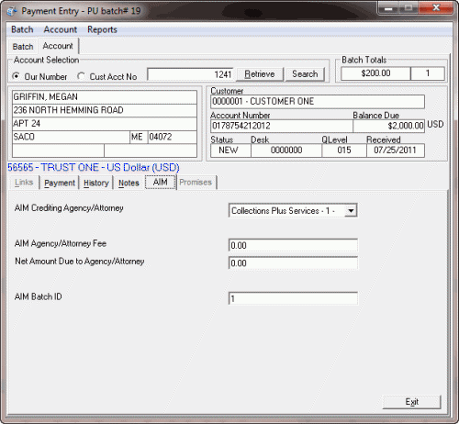Click the Desk field showing 0000000

[x=286, y=151]
